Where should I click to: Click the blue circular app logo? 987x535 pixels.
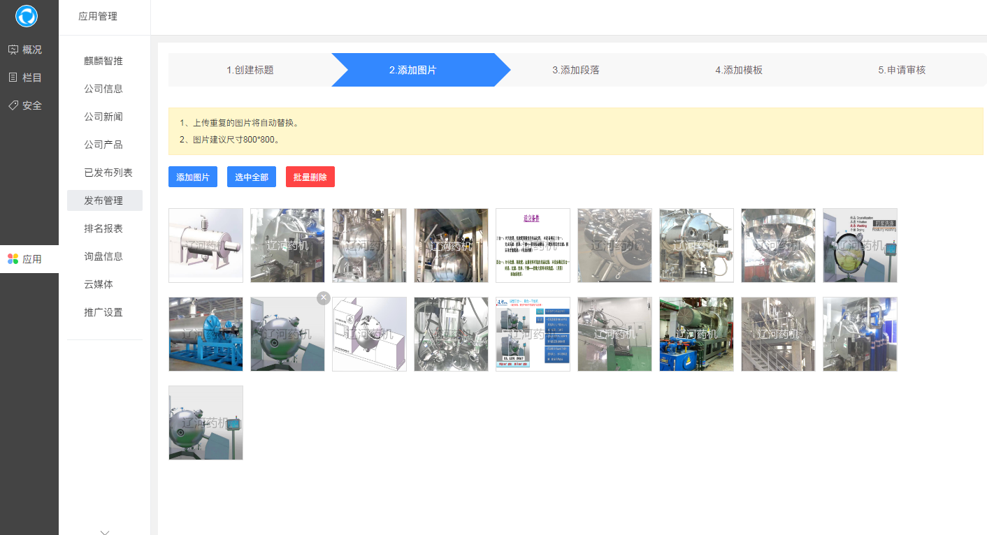click(27, 16)
